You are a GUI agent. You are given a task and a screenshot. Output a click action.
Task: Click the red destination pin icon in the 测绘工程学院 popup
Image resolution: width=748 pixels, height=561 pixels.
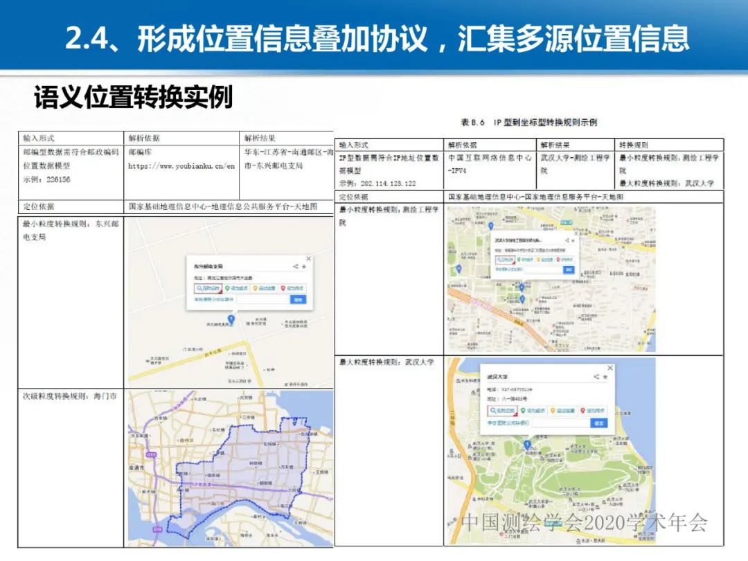coord(558,259)
